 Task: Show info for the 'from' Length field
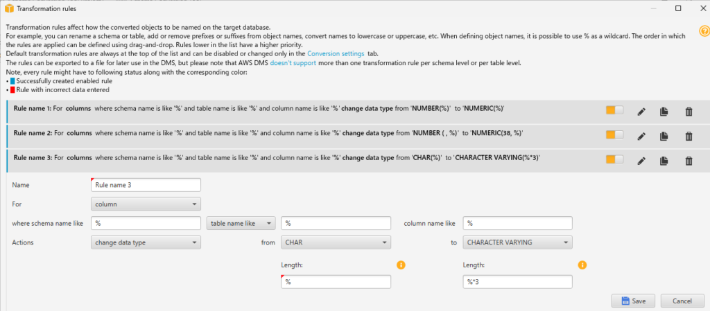click(x=401, y=265)
